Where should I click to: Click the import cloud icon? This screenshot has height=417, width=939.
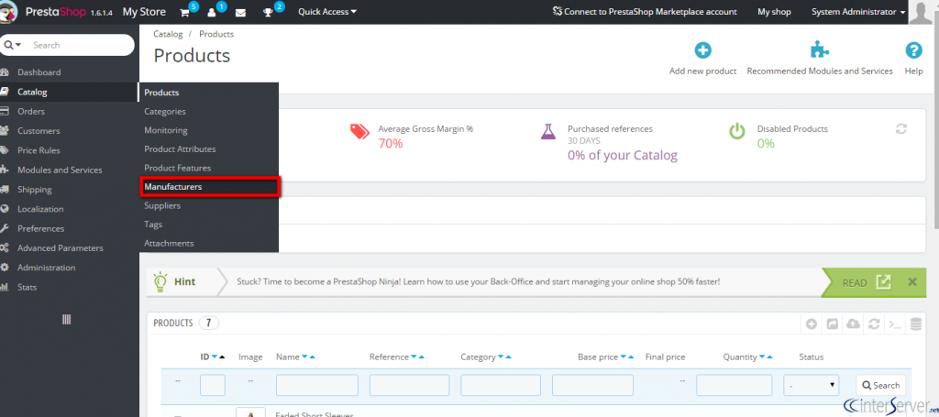coord(853,324)
